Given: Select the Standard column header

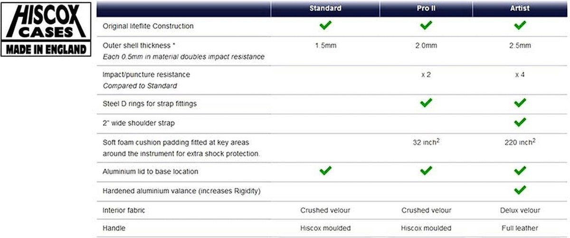Looking at the screenshot, I should pyautogui.click(x=325, y=9).
